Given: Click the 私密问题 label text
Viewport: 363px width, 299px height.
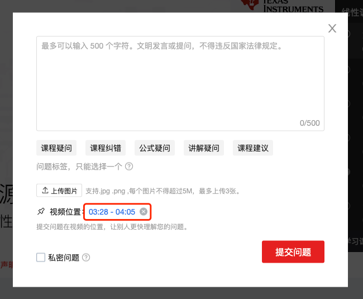Looking at the screenshot, I should pyautogui.click(x=64, y=258).
